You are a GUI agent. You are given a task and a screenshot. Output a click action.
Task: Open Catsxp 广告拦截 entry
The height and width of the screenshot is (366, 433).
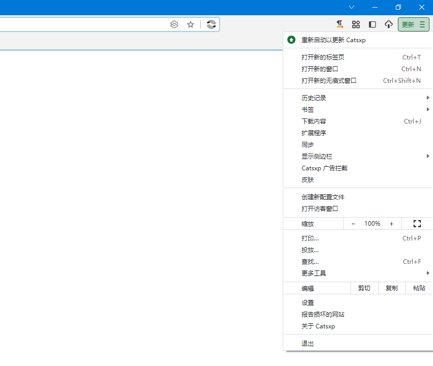click(x=358, y=168)
